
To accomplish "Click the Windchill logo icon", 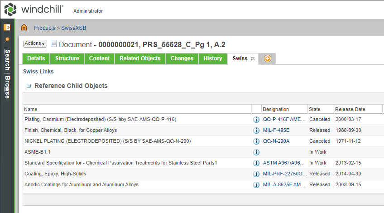I will coord(10,10).
